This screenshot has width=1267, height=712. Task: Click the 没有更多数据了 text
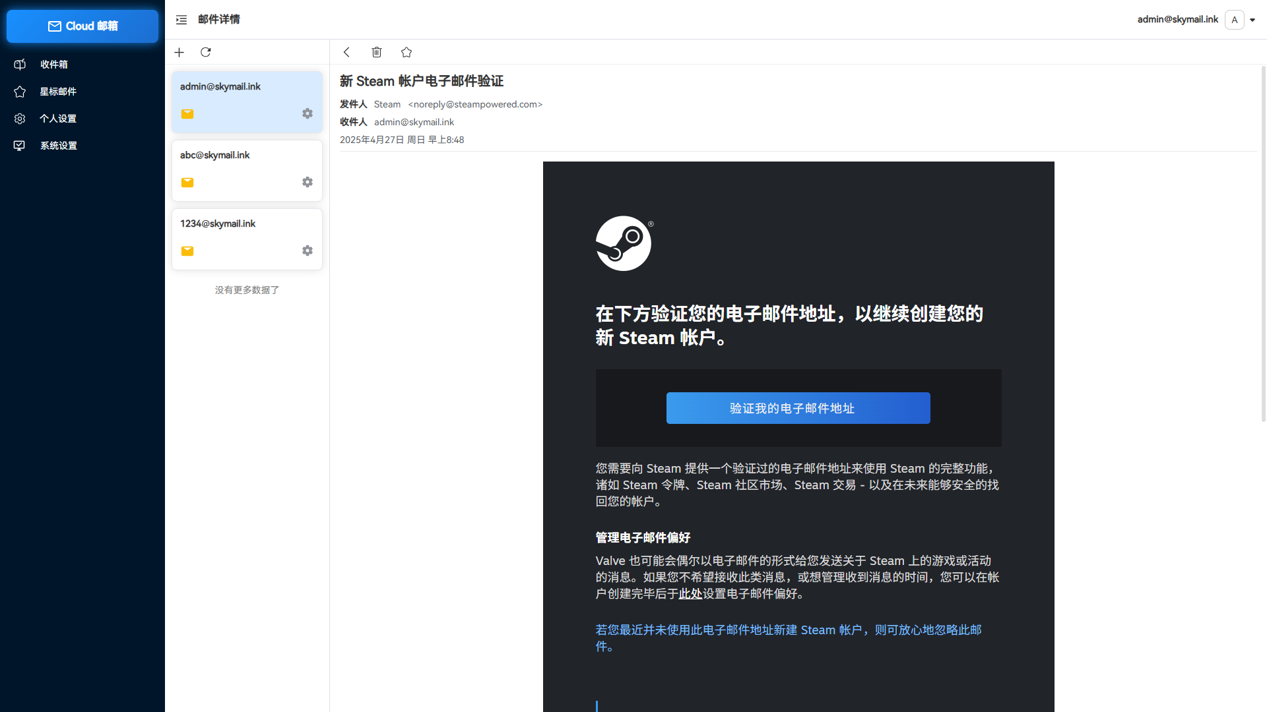[247, 290]
